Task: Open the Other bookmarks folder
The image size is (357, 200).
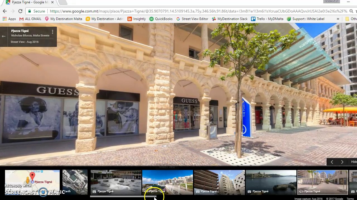Action: click(x=351, y=19)
